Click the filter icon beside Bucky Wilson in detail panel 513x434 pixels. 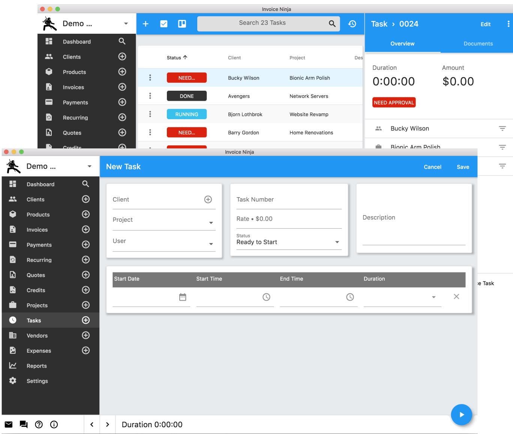click(x=502, y=129)
